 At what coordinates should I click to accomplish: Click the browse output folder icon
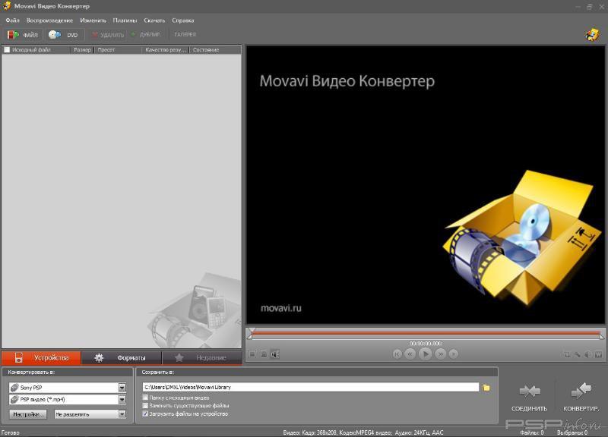(x=486, y=388)
